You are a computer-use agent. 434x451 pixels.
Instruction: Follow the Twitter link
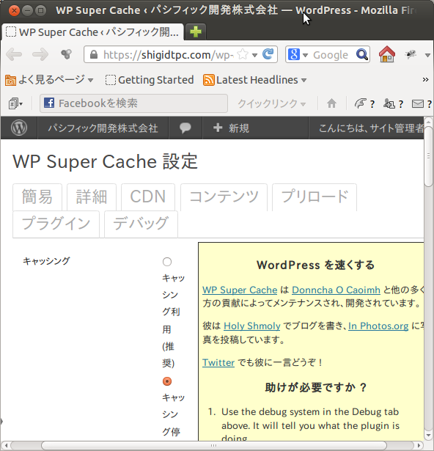218,362
